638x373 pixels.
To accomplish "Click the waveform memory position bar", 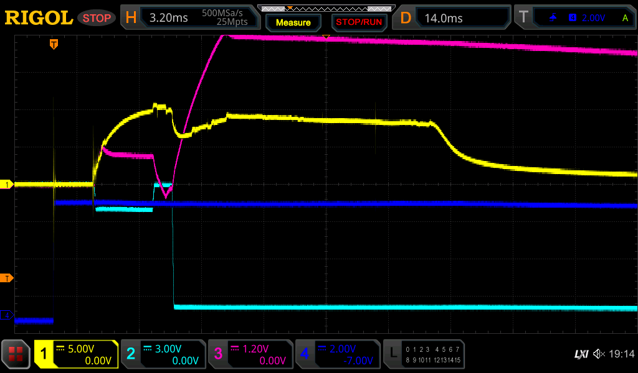I will pos(325,8).
